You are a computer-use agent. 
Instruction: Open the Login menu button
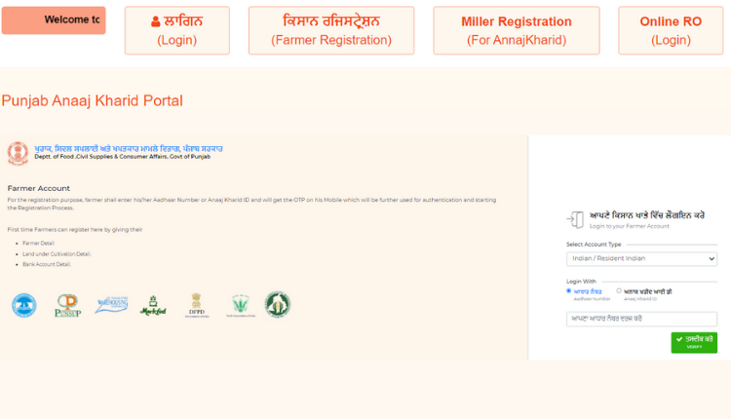coord(177,30)
